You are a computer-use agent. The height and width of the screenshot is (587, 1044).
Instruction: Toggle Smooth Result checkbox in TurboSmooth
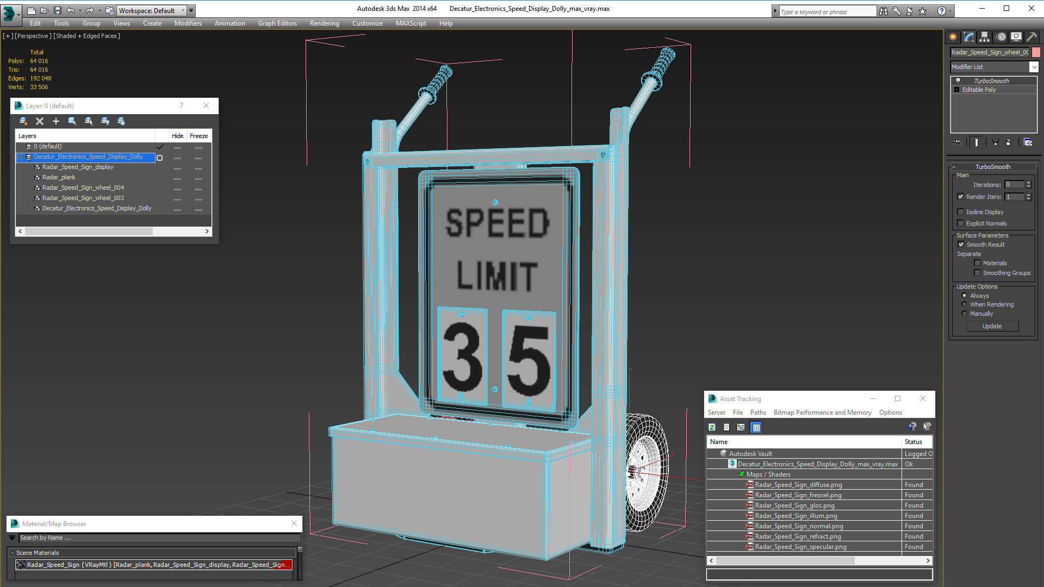click(960, 243)
